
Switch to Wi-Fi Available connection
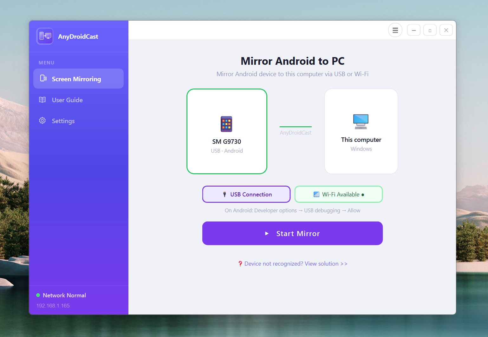tap(339, 194)
